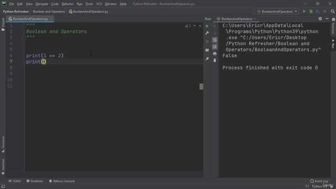Screen dimensions: 336x189
Task: Toggle the Run tool window from the right sidebar
Action: point(333,44)
